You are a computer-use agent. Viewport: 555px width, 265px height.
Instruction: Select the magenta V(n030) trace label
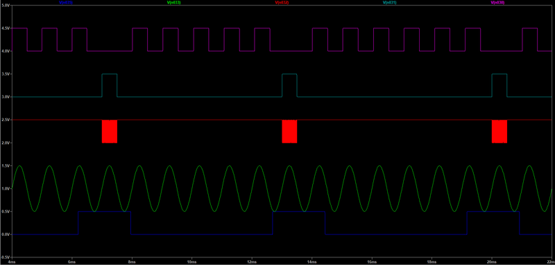[497, 2]
